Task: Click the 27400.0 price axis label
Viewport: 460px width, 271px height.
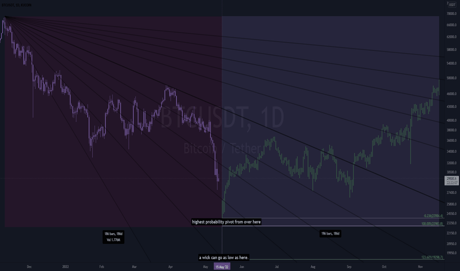Action: coord(452,193)
